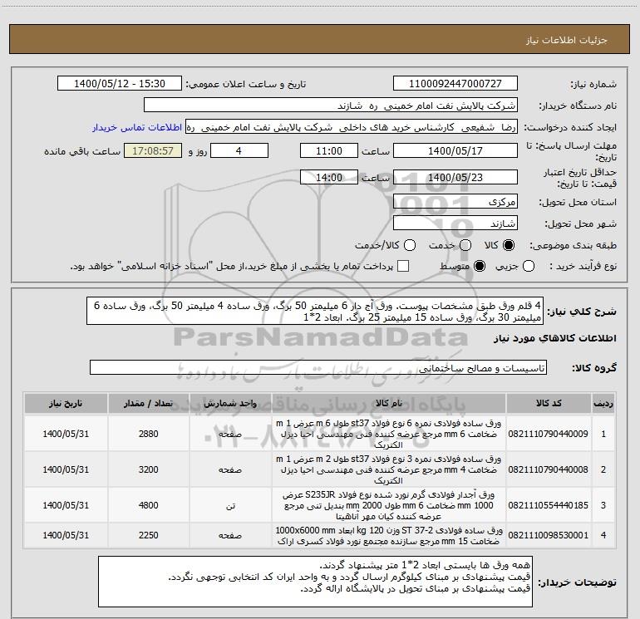Click the تاریخ نیاز column header
Viewport: 640px width, 619px height.
66,404
